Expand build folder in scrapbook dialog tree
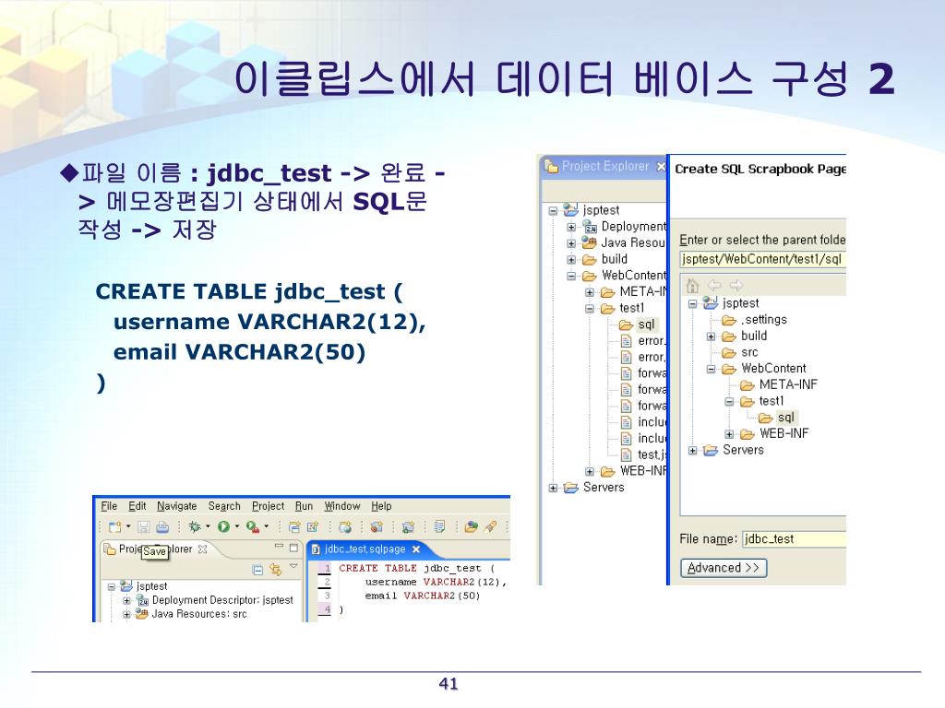This screenshot has width=945, height=708. [x=712, y=336]
